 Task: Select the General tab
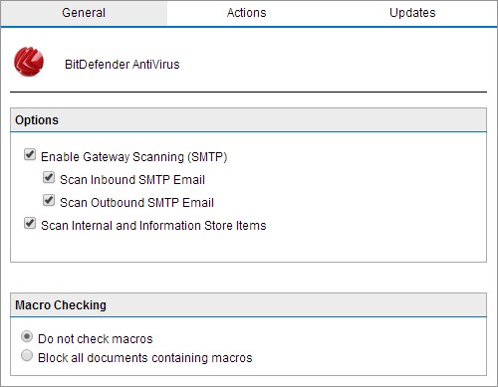(x=84, y=13)
